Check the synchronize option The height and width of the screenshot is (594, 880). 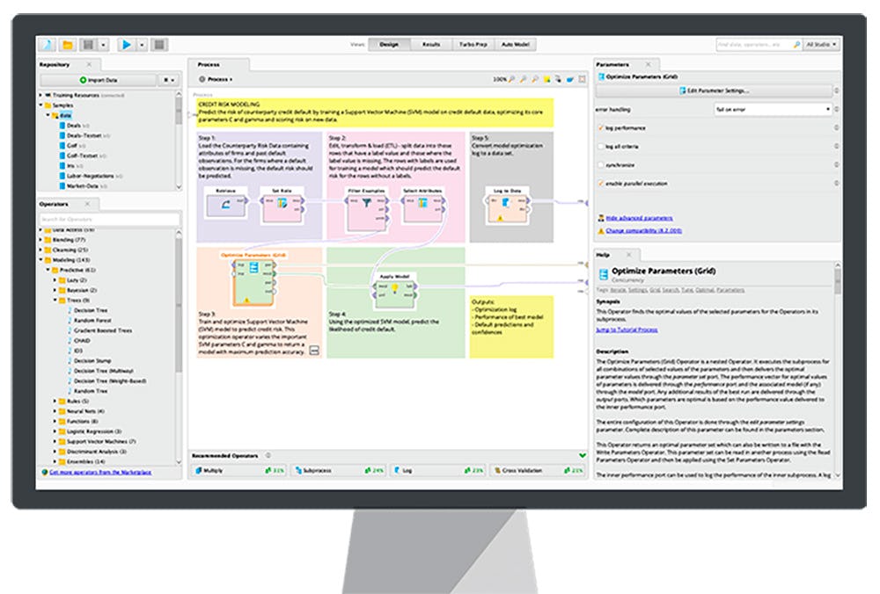599,165
